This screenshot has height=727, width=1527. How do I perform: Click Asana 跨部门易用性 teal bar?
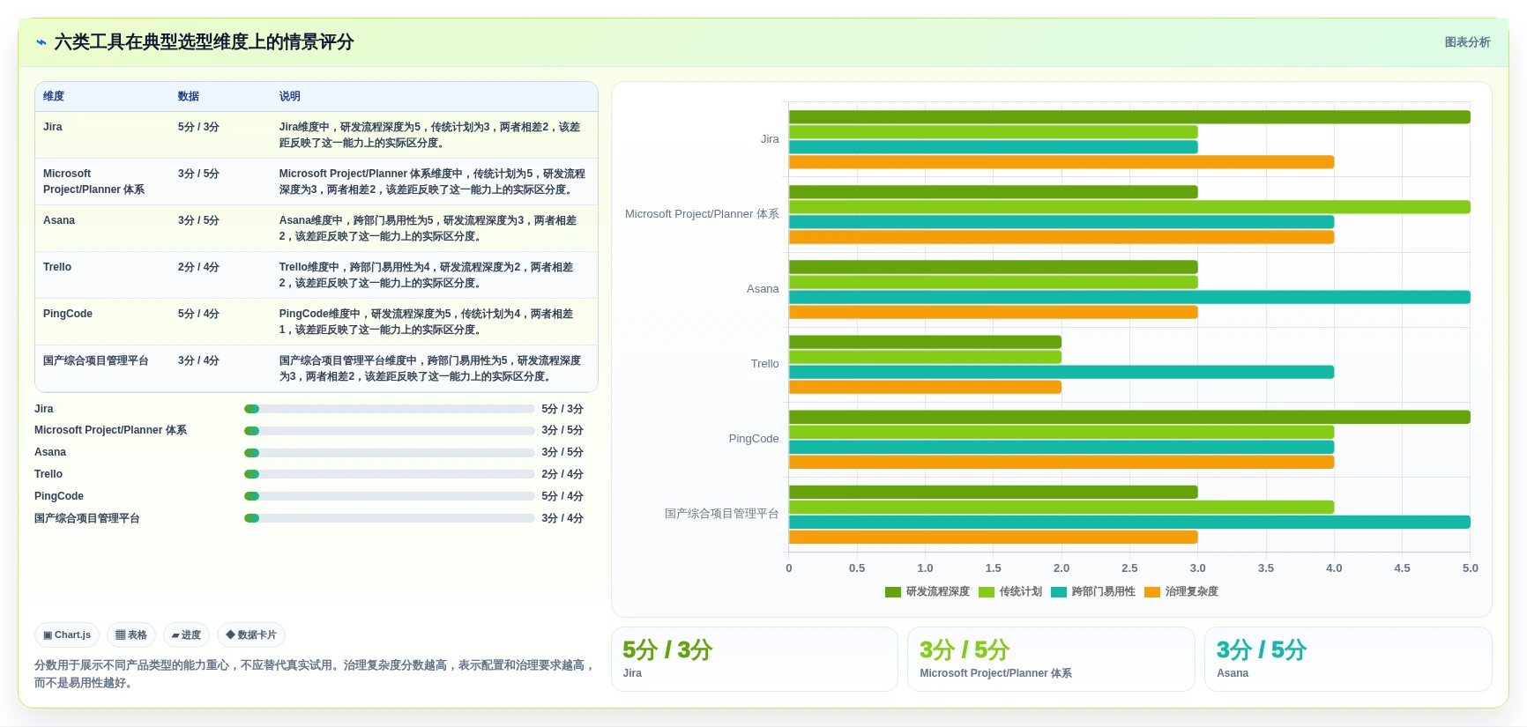1129,297
